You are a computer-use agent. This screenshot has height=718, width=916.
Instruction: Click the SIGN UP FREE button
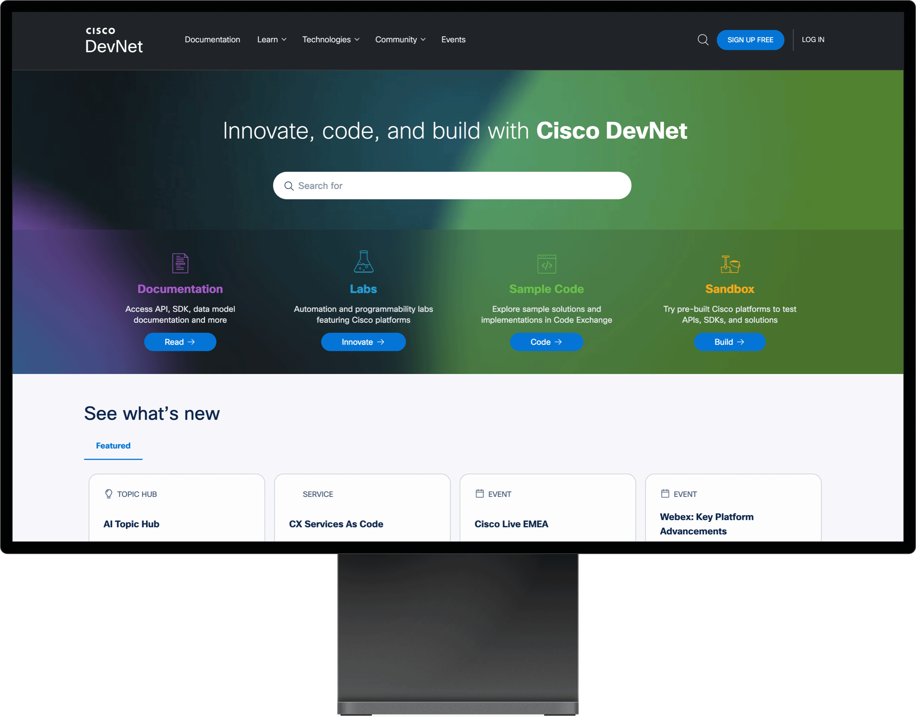point(750,40)
